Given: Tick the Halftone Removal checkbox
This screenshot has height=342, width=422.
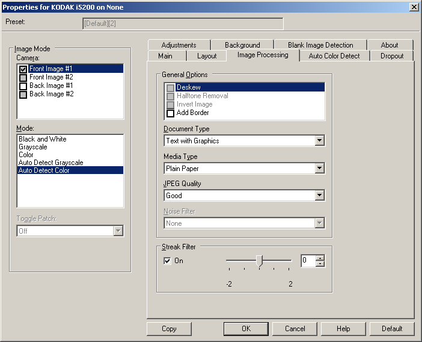Looking at the screenshot, I should pos(170,96).
